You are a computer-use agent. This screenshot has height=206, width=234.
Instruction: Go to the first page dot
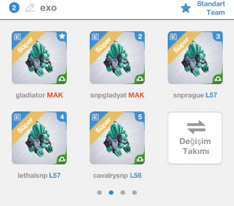point(99,193)
